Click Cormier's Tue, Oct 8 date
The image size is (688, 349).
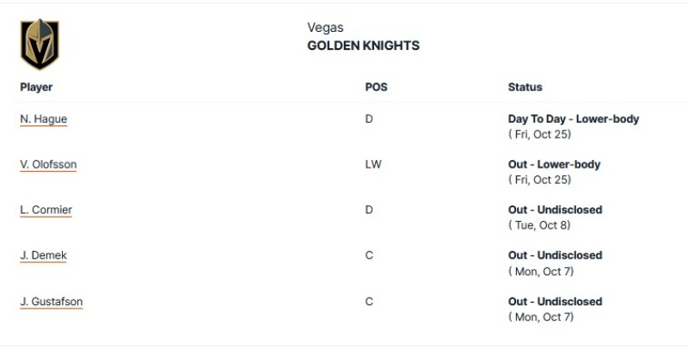pos(539,225)
